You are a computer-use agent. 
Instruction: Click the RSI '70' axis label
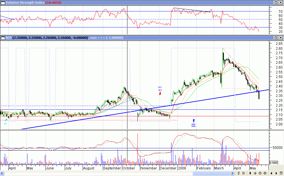tap(281, 11)
